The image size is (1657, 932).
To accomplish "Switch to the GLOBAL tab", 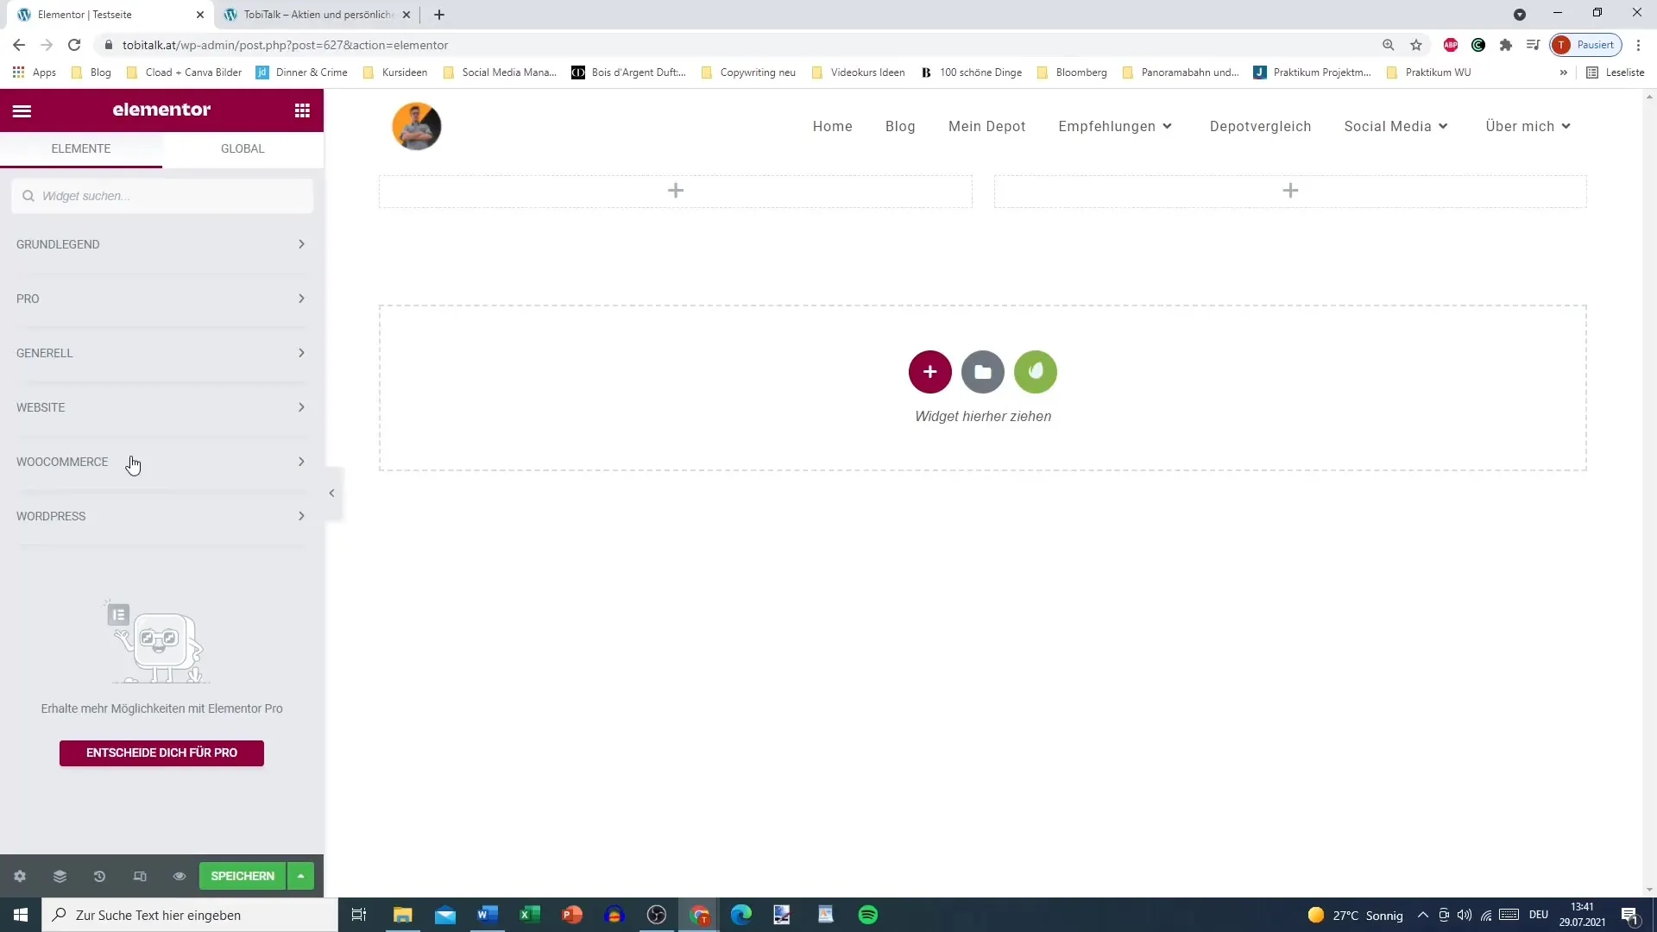I will coord(243,148).
